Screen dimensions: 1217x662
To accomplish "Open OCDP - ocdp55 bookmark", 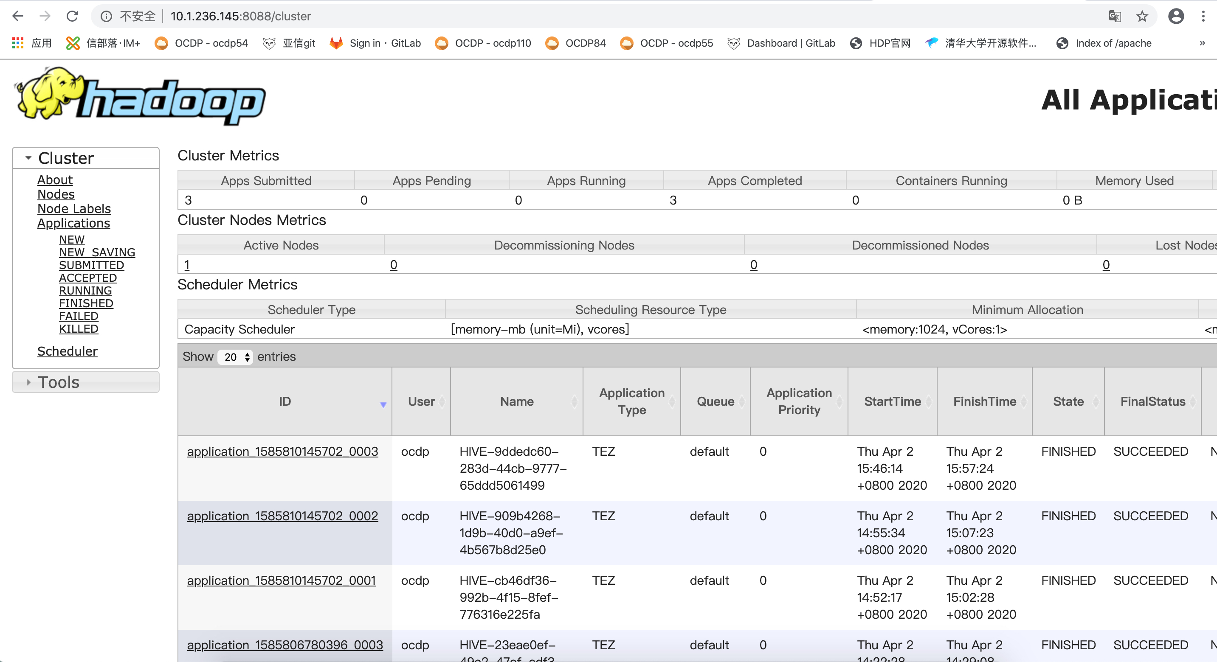I will tap(667, 43).
